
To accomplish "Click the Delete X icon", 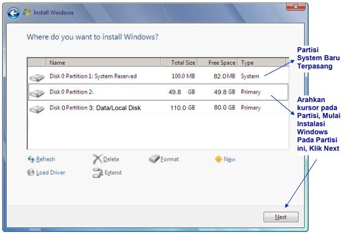I will (x=97, y=159).
